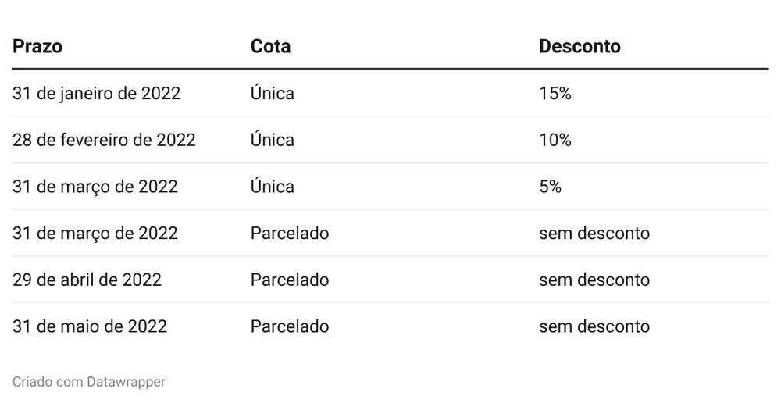Viewport: 781px width, 403px height.
Task: Select the 31 de março date in the Parcelado row
Action: pyautogui.click(x=95, y=234)
